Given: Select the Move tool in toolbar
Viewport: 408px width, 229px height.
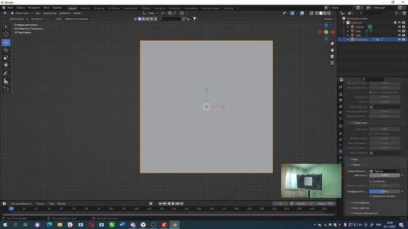Looking at the screenshot, I should pos(6,43).
